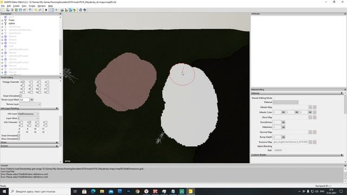The image size is (347, 195).
Task: Click the black Play arrow toolbar icon
Action: coord(46,10)
